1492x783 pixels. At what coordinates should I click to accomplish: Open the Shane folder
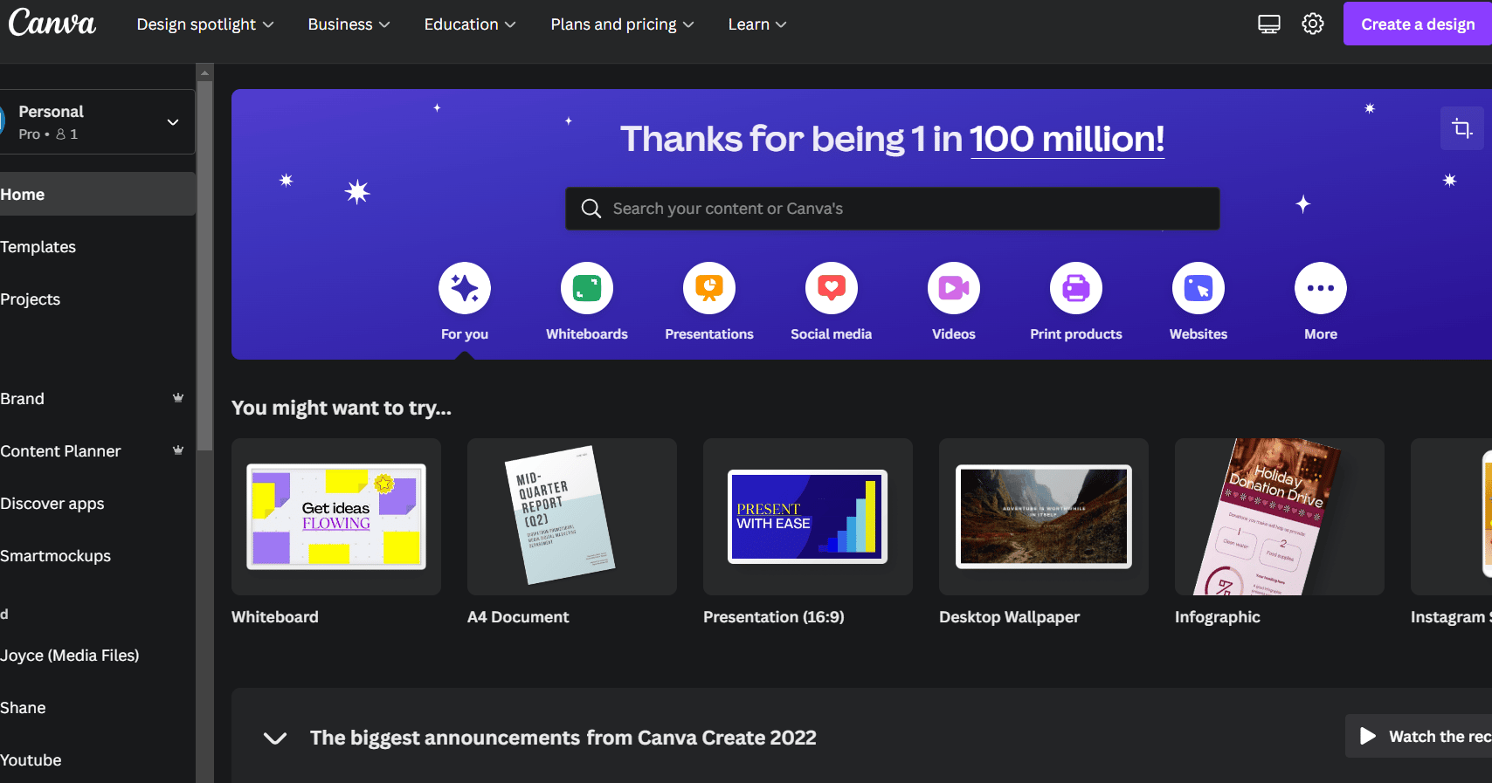(x=98, y=708)
